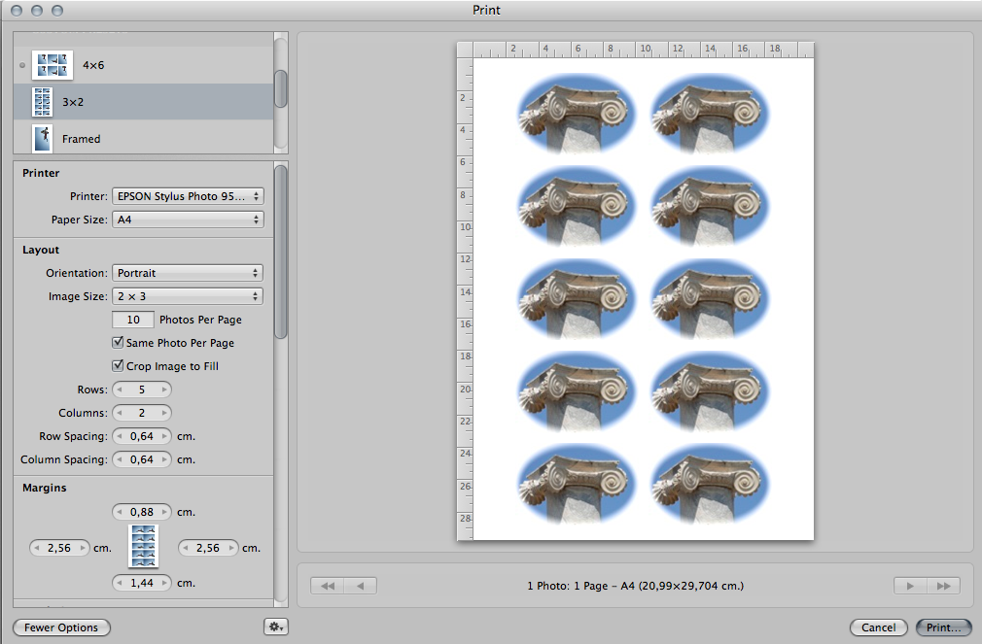Click the Print... button

pyautogui.click(x=944, y=627)
